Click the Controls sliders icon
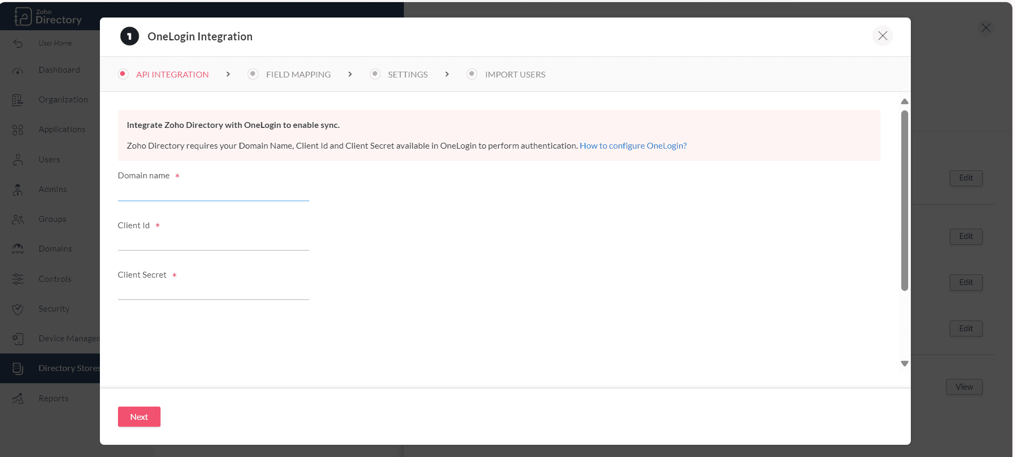The height and width of the screenshot is (457, 1015). click(18, 279)
